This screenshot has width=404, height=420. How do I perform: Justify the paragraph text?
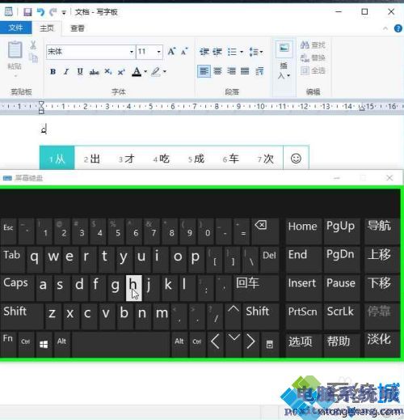click(x=245, y=71)
